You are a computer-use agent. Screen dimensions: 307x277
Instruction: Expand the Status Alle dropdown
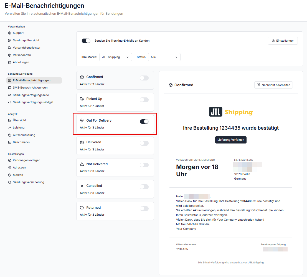[164, 57]
